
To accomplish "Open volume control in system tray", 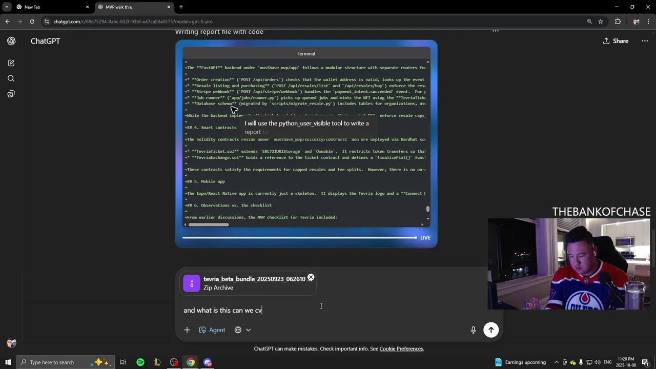I will pos(598,362).
